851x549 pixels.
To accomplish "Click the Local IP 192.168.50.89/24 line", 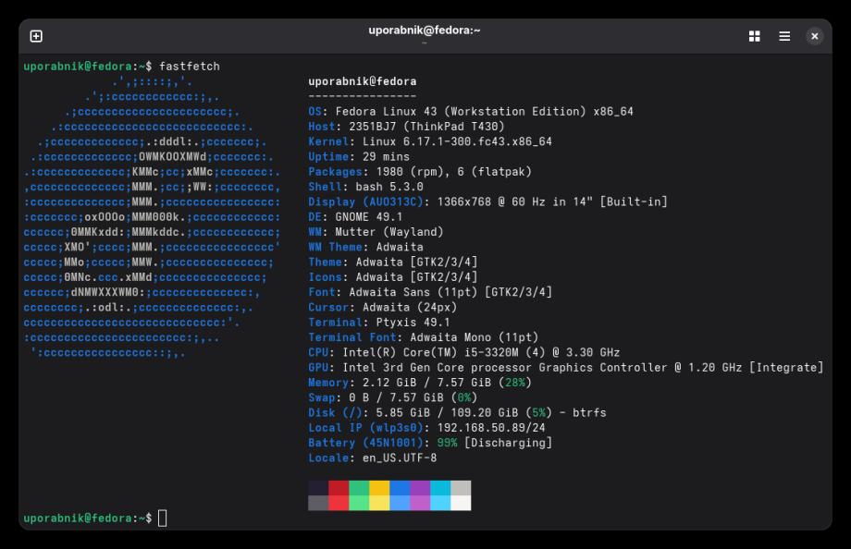I will pyautogui.click(x=426, y=428).
